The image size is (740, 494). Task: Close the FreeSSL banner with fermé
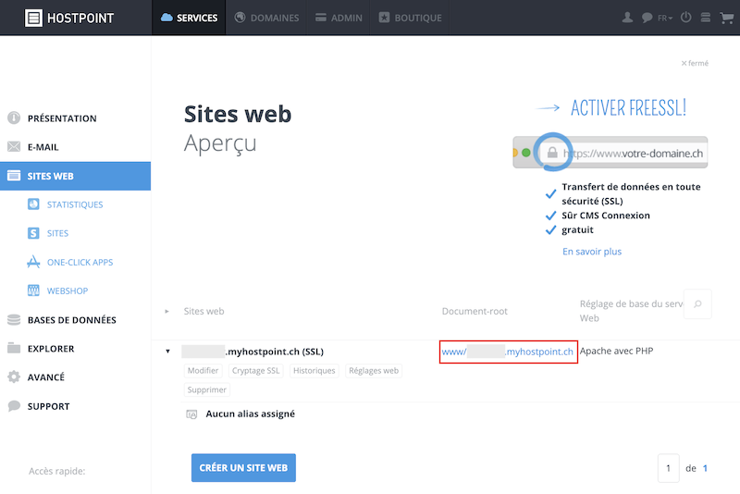[695, 63]
